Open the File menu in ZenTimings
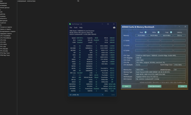Image resolution: width=191 pixels, height=115 pixels. (x=71, y=28)
